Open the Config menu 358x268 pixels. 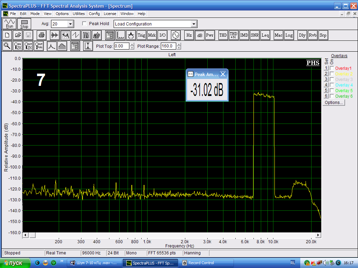click(x=94, y=14)
